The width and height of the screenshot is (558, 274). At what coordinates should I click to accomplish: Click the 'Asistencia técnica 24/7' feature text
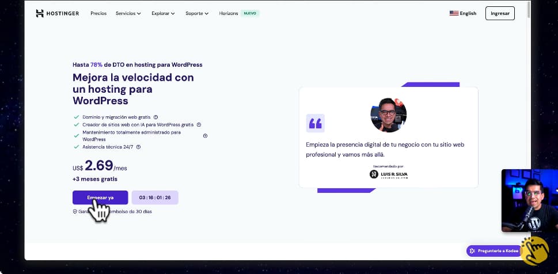pos(108,147)
